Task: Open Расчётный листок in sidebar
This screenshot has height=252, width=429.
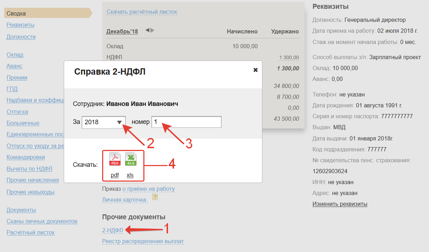Action: tap(31, 232)
